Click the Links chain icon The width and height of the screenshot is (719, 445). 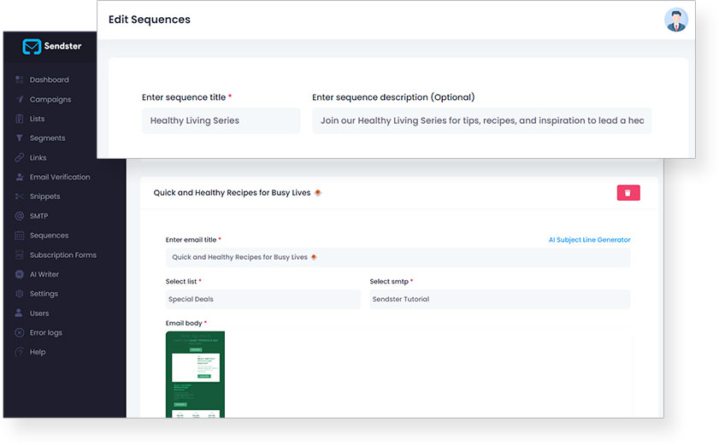pos(20,158)
